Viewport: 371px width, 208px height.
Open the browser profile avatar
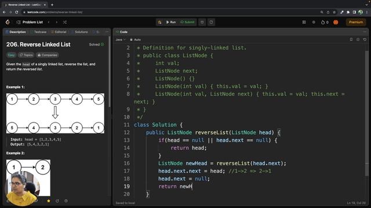click(x=361, y=12)
